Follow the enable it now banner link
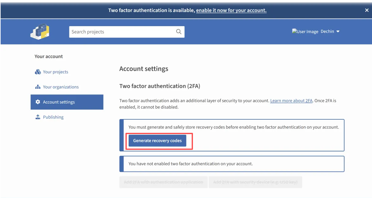The image size is (372, 198). pyautogui.click(x=231, y=10)
